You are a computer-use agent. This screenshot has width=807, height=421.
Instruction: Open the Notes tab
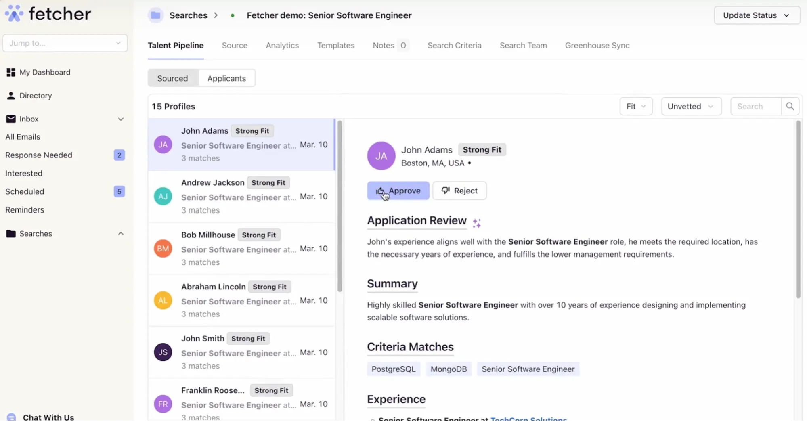click(x=390, y=46)
